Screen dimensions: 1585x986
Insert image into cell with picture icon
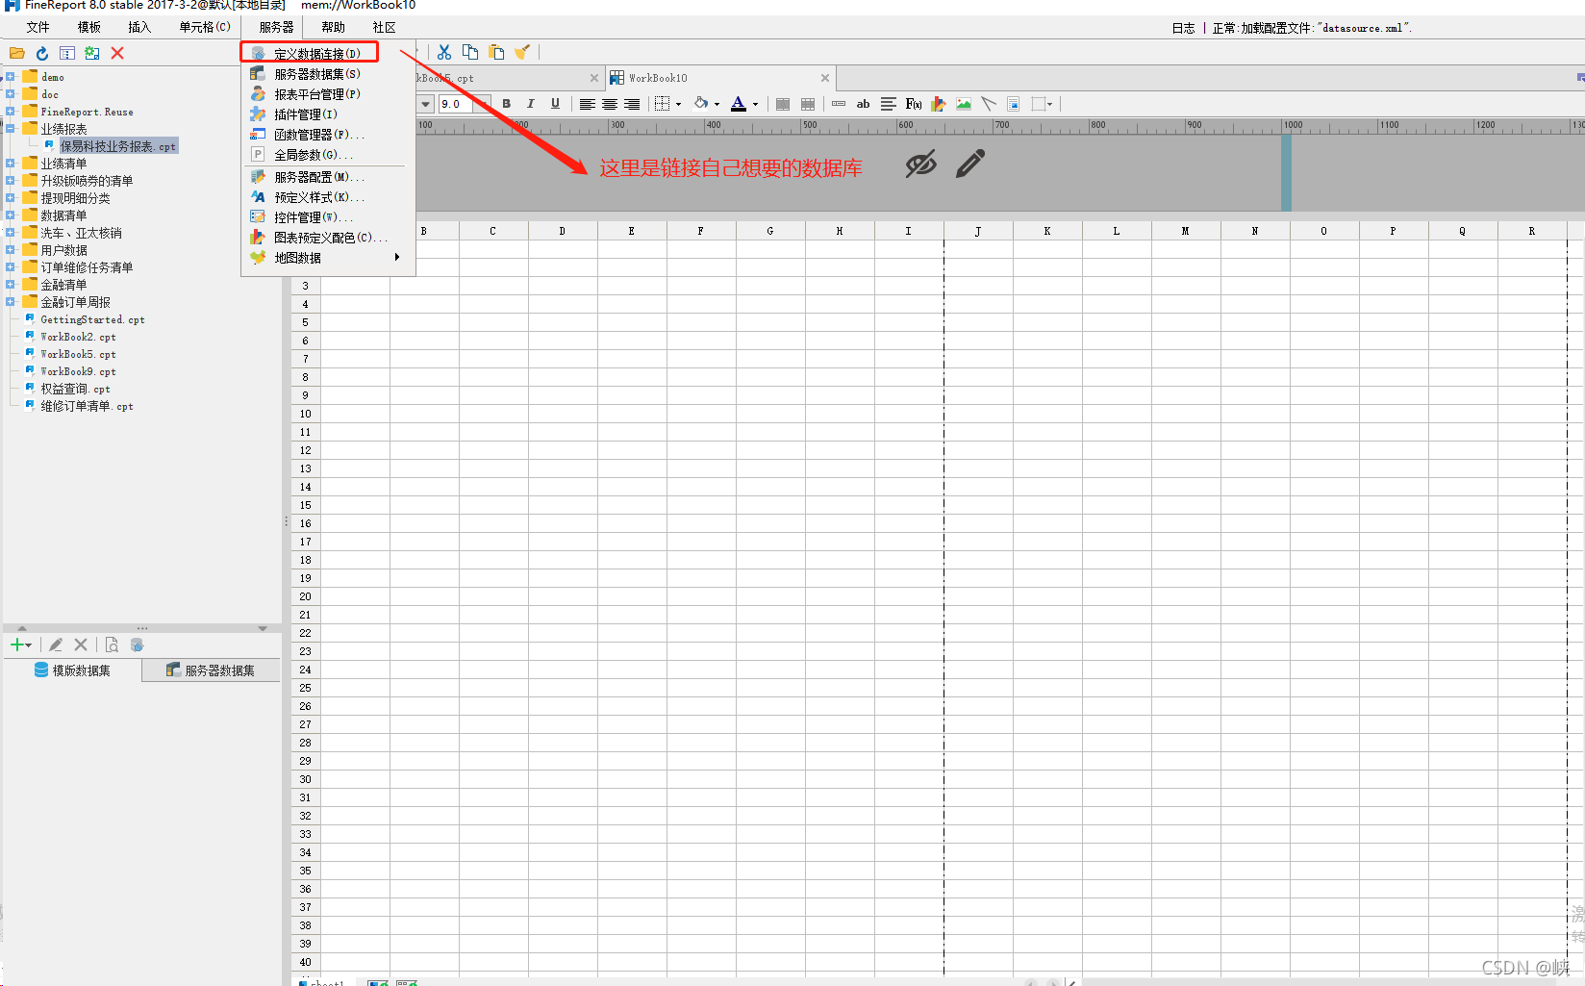[964, 104]
